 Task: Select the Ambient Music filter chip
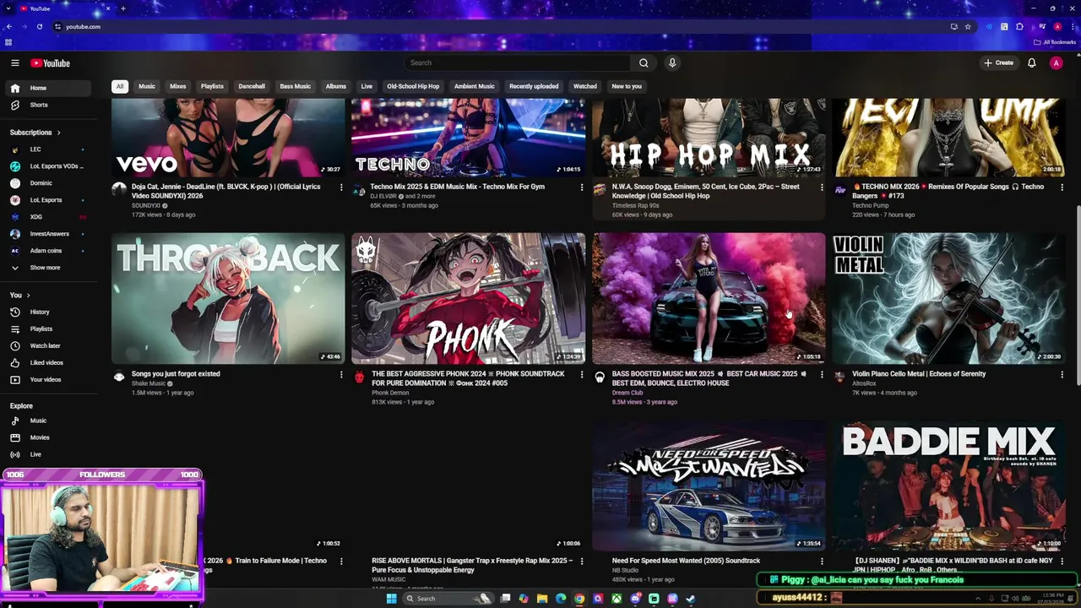click(x=475, y=86)
